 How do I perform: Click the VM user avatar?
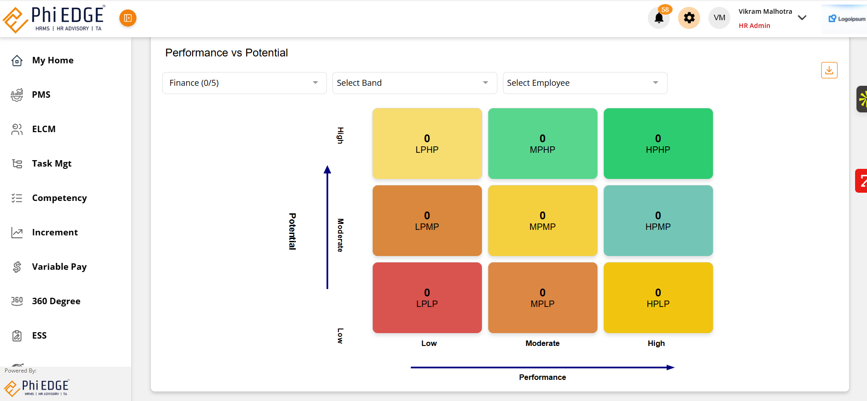(719, 18)
